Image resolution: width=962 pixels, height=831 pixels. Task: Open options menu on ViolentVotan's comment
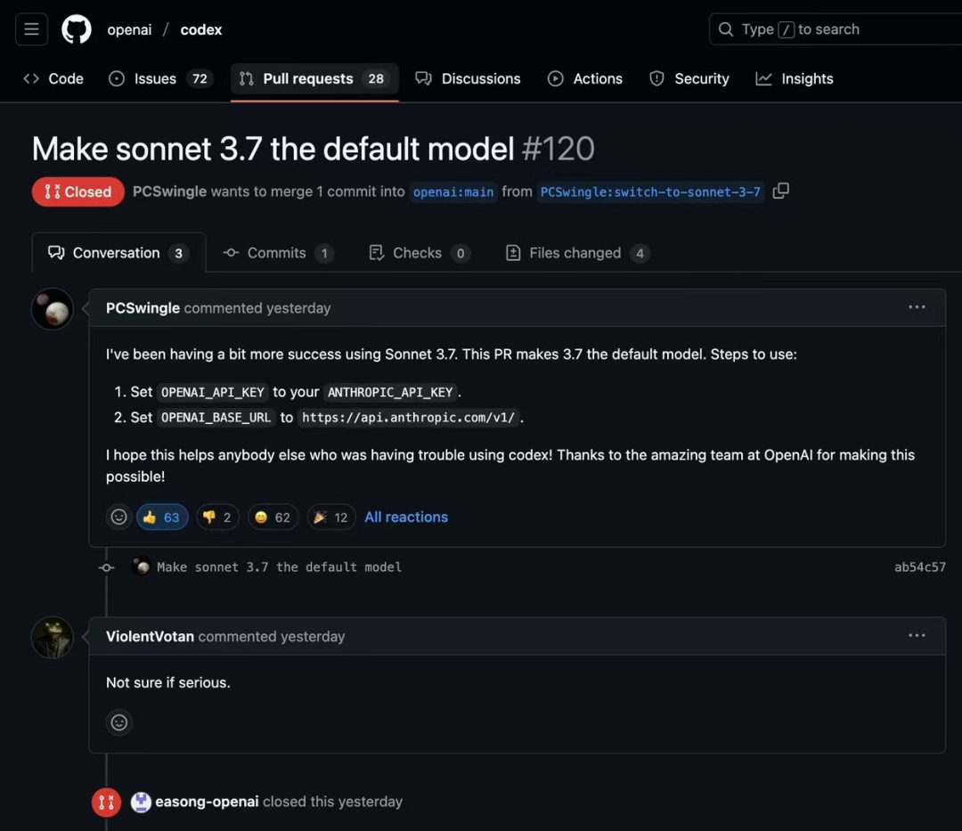[917, 635]
